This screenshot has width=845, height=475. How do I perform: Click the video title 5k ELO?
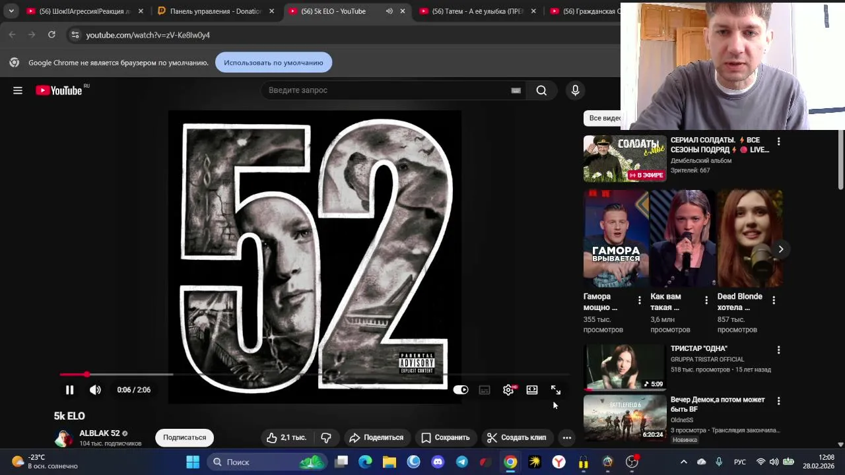click(x=69, y=416)
